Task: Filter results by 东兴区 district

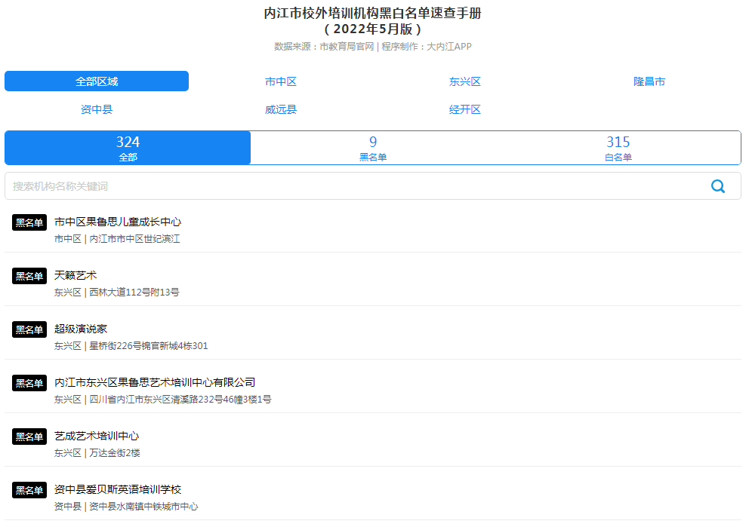Action: (x=465, y=81)
